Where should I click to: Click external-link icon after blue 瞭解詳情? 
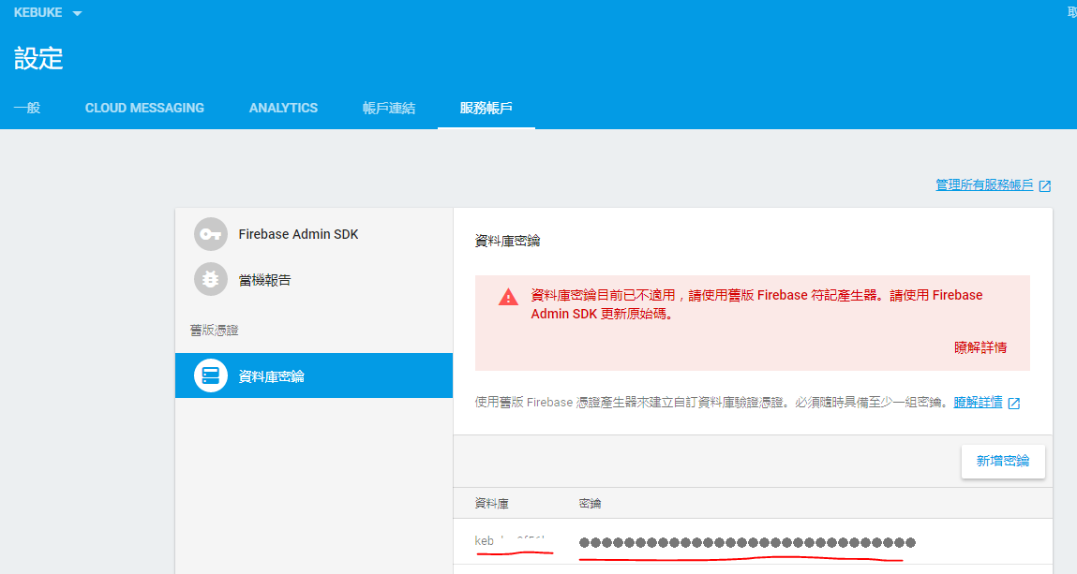point(1014,404)
